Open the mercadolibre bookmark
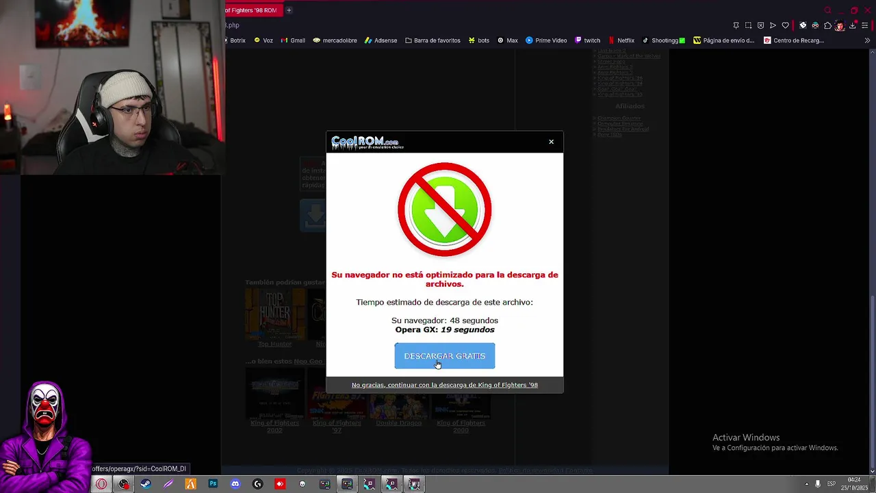The height and width of the screenshot is (493, 876). click(335, 40)
